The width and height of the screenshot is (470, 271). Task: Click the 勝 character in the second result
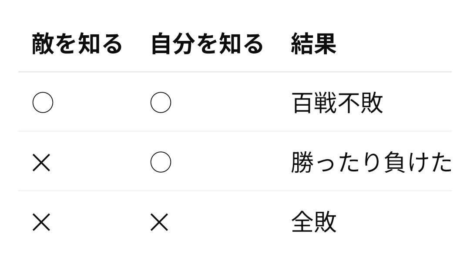point(302,163)
